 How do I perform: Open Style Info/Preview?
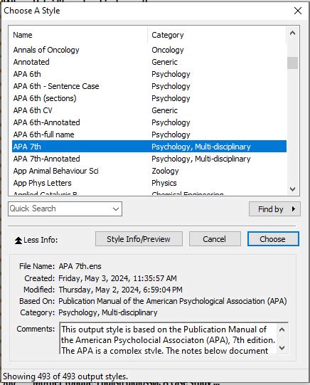click(x=139, y=238)
